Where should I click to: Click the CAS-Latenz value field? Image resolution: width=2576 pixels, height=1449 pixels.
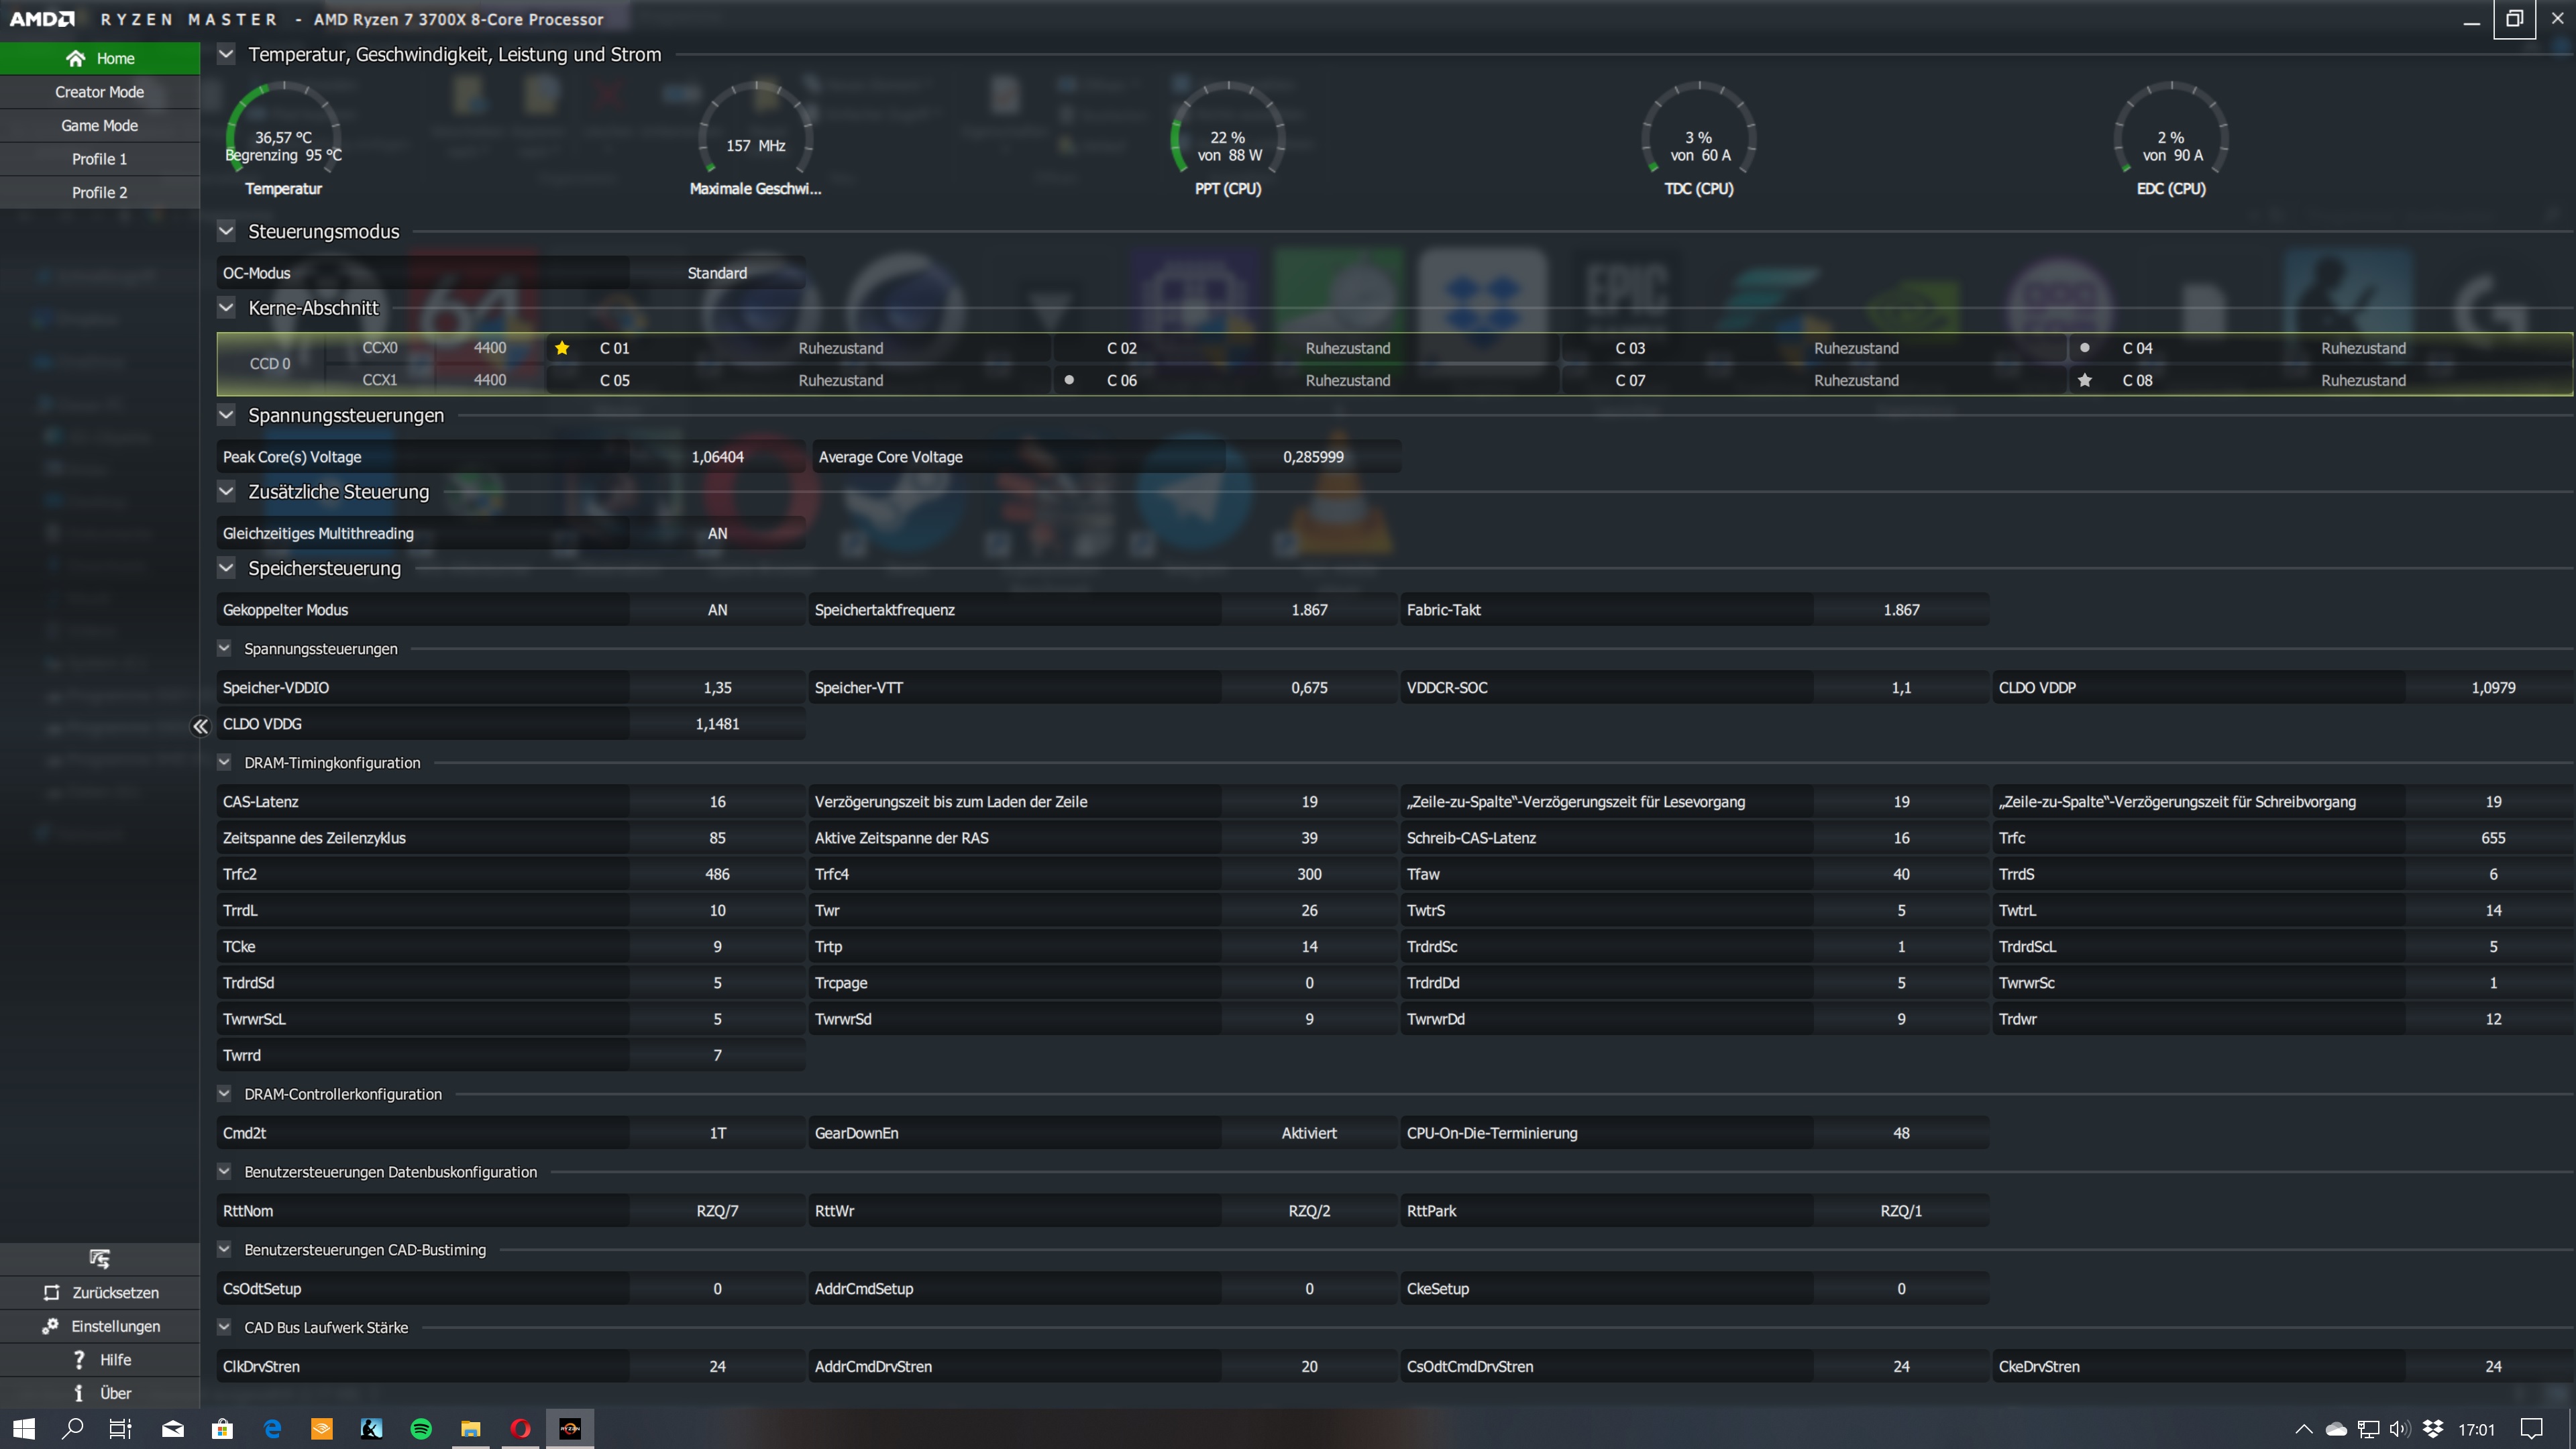click(x=717, y=802)
